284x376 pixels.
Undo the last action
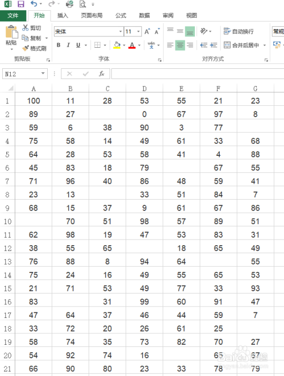pyautogui.click(x=34, y=4)
